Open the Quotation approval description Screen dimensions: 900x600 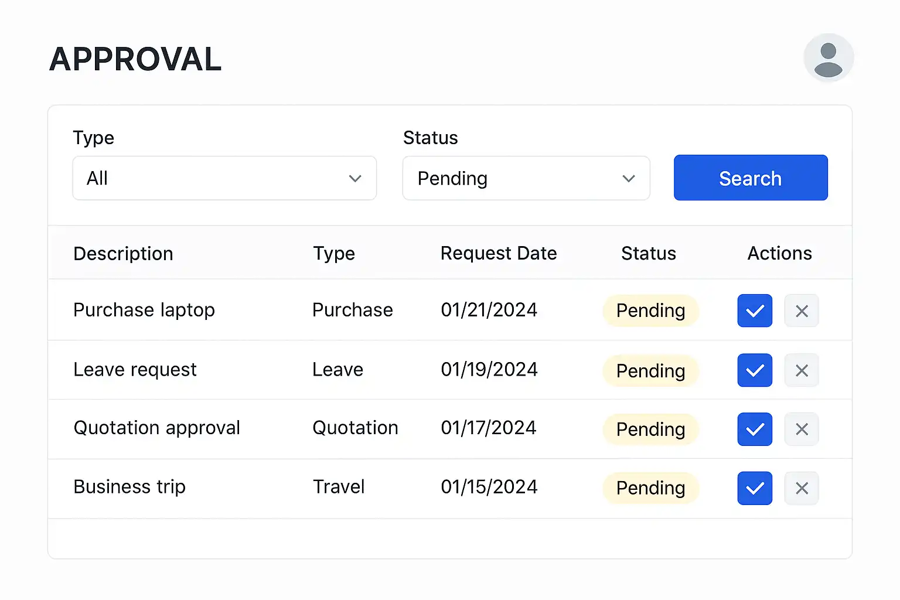(x=156, y=428)
